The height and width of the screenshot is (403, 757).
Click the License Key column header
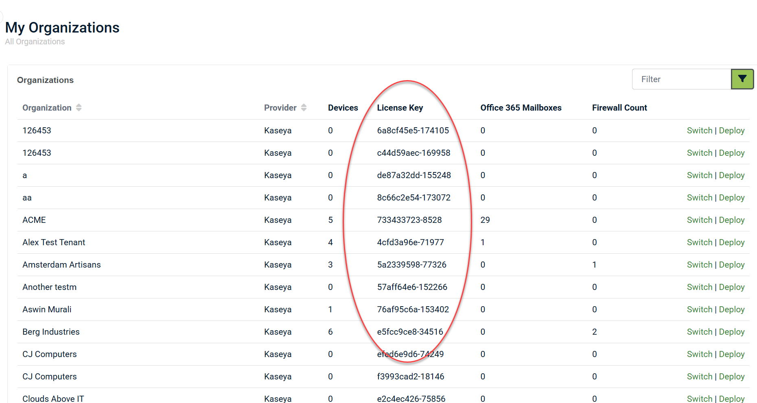coord(400,108)
